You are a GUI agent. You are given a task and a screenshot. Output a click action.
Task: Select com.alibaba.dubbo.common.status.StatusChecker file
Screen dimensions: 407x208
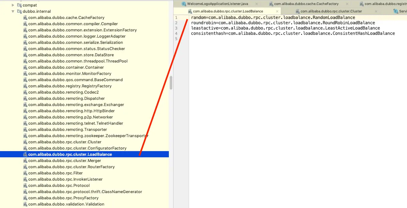point(76,49)
